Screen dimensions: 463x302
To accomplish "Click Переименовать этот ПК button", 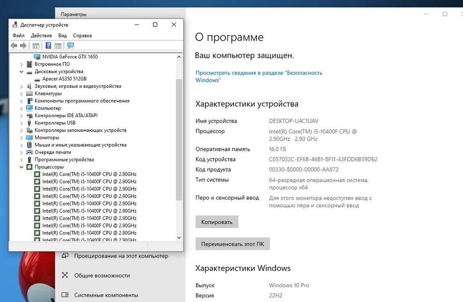I will [232, 244].
